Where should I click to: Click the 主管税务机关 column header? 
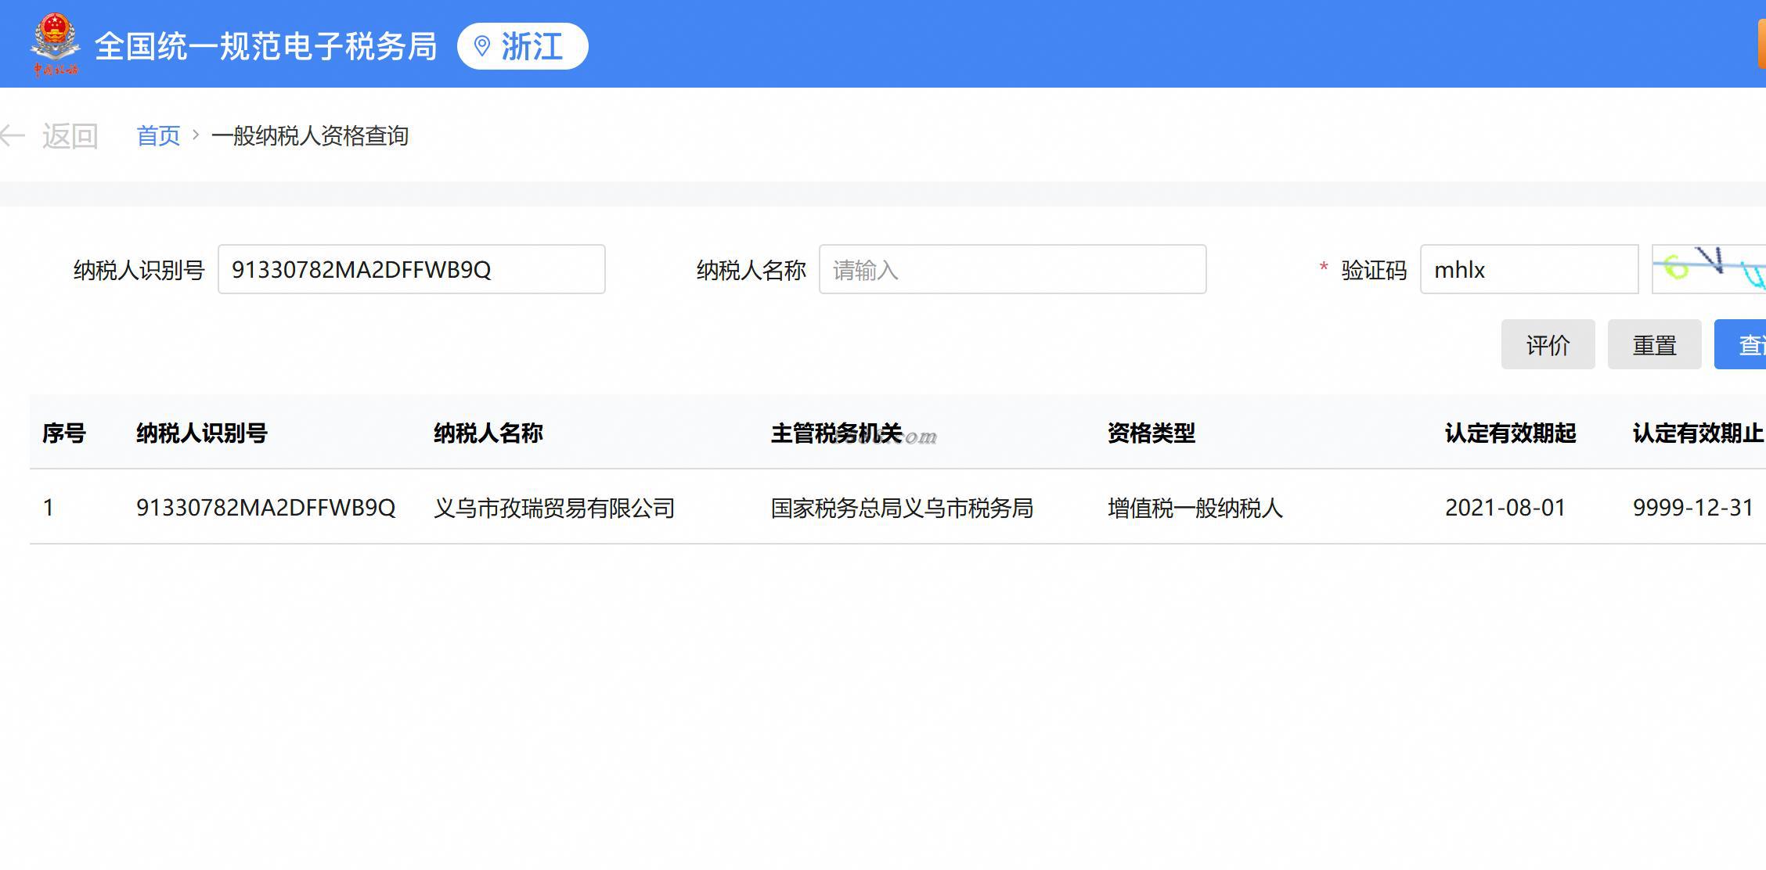pyautogui.click(x=836, y=433)
